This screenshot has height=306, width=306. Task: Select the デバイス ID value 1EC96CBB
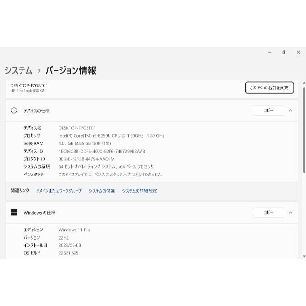(102, 151)
